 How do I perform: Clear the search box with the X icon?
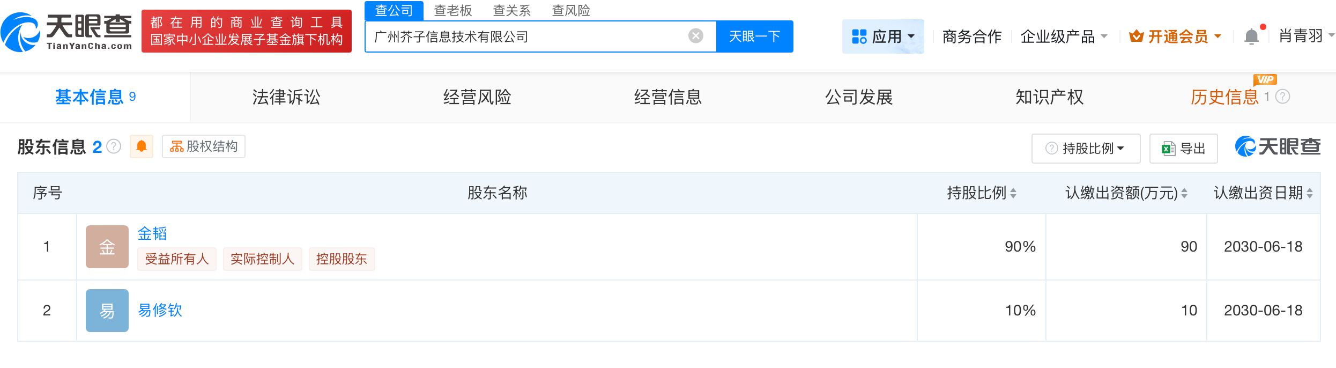click(x=696, y=35)
